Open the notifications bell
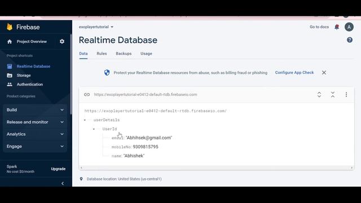This screenshot has height=203, width=361. pos(337,27)
